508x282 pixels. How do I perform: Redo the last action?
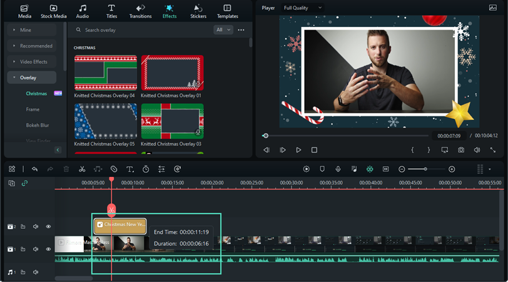50,169
